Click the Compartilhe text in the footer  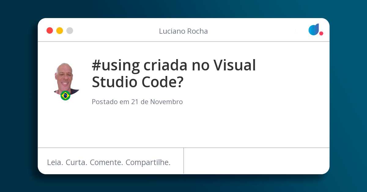tap(149, 162)
